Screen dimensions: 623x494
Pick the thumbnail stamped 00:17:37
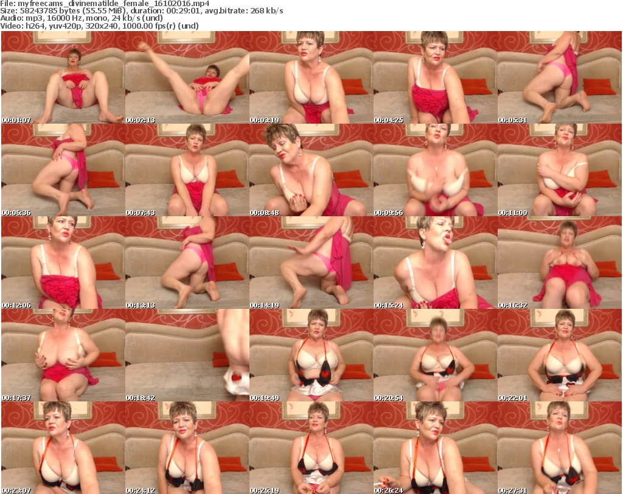click(63, 355)
